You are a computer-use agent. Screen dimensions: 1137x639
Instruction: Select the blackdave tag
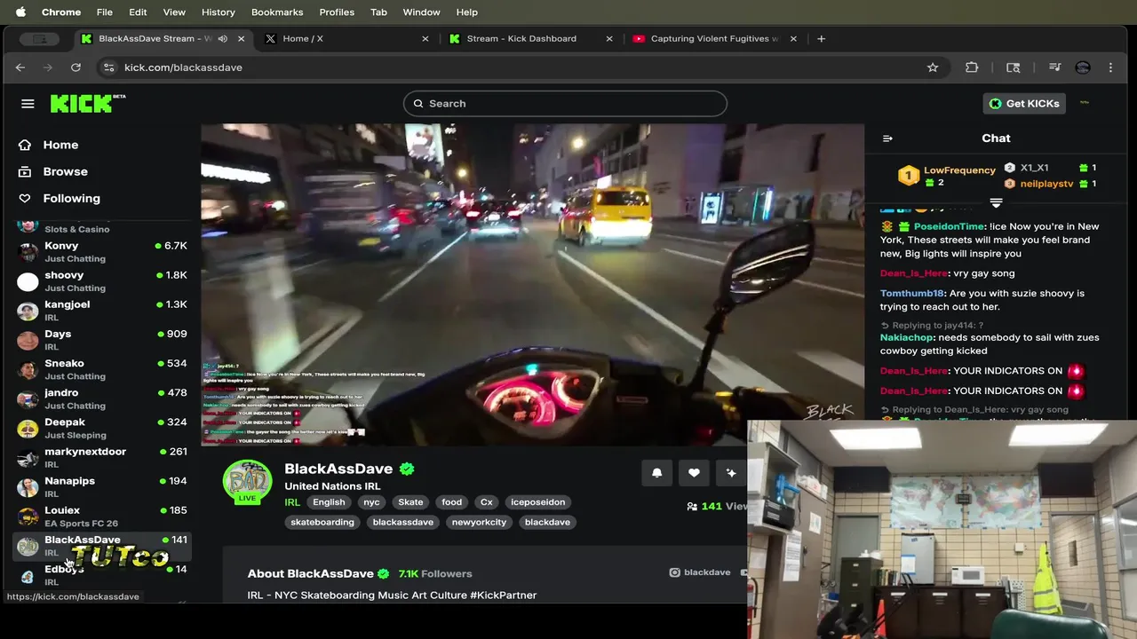pos(547,522)
